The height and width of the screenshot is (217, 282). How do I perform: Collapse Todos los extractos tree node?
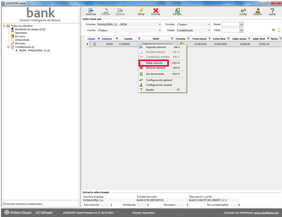pyautogui.click(x=4, y=26)
